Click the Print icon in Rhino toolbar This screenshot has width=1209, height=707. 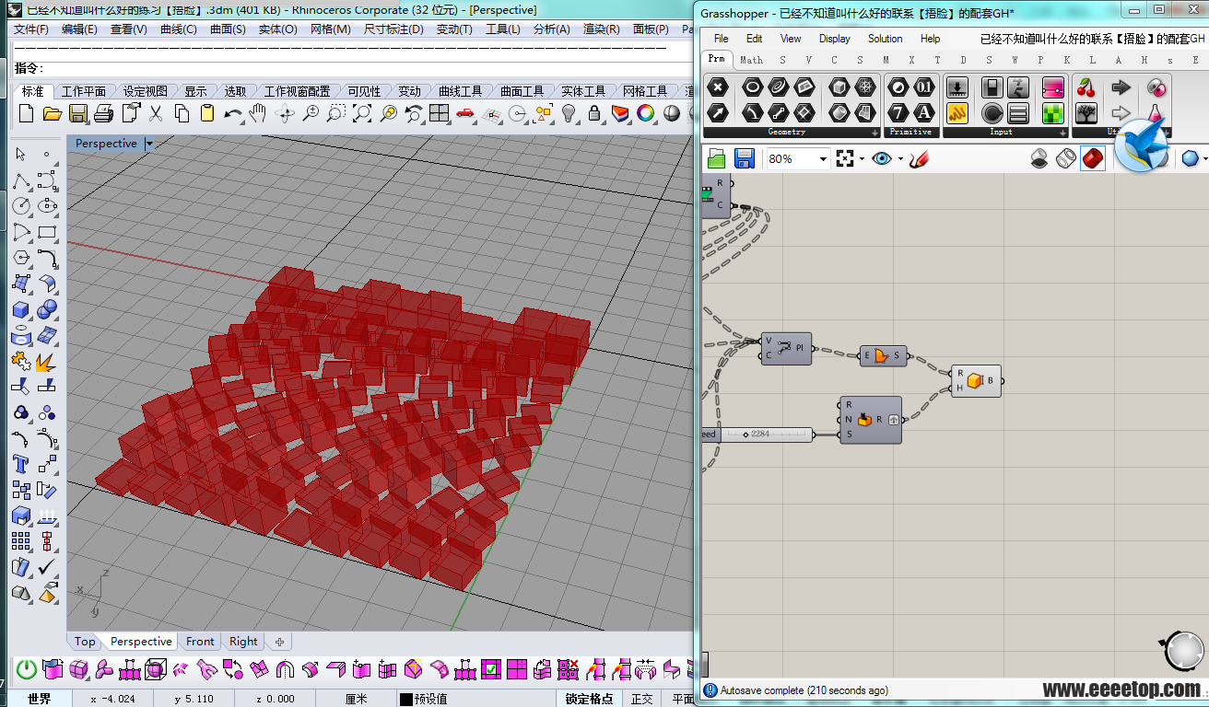point(103,114)
